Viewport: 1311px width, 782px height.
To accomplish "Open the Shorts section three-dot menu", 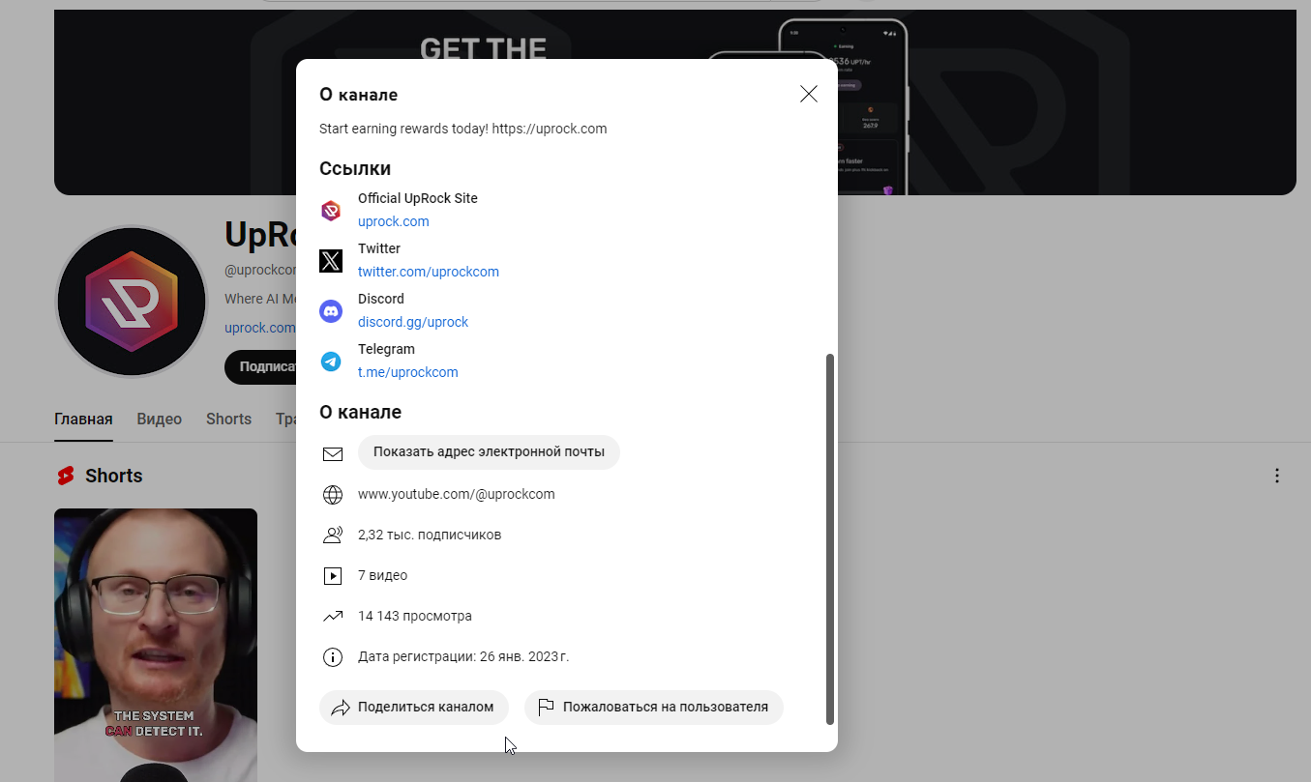I will (1277, 476).
